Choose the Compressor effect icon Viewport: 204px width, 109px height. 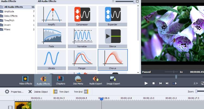pos(82,16)
